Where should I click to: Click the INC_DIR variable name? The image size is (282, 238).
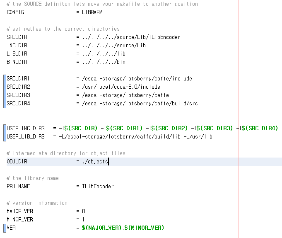[17, 45]
